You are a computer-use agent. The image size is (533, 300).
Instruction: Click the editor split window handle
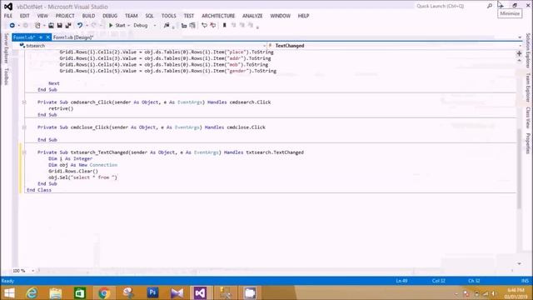[x=519, y=53]
